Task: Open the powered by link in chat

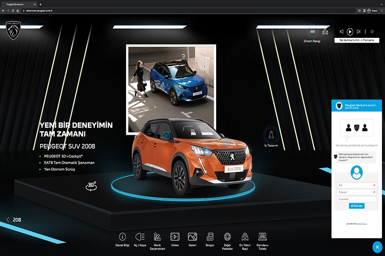Action: coord(362,224)
